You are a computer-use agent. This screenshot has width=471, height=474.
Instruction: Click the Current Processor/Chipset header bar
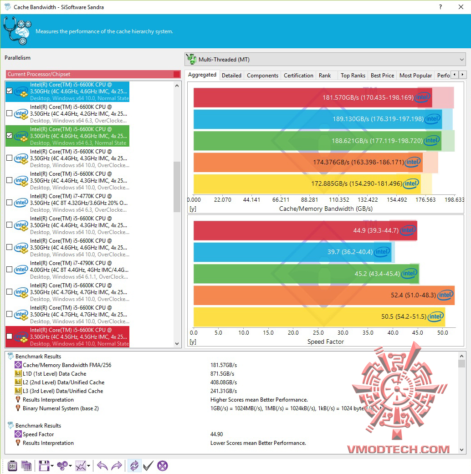pos(93,74)
